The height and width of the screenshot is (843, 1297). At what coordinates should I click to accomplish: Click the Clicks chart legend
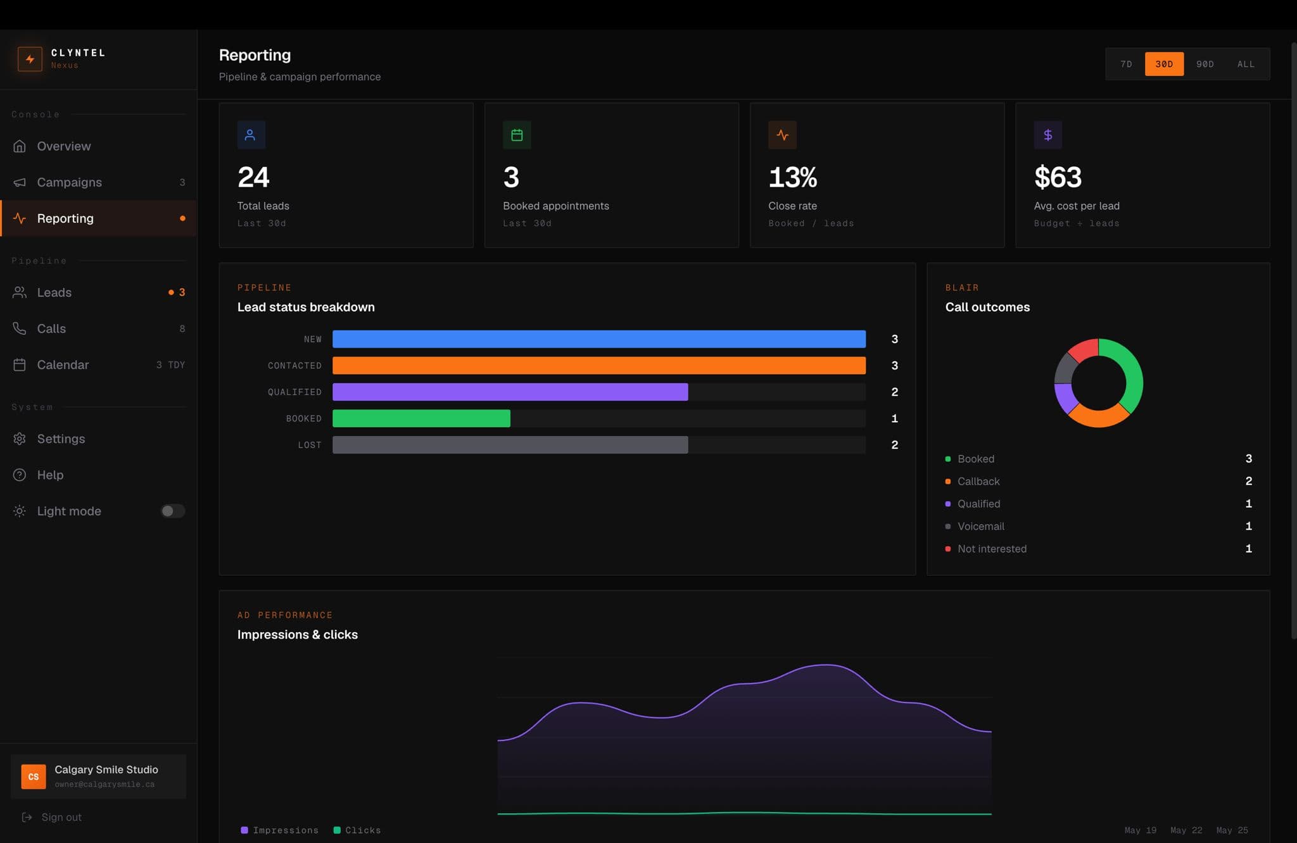(x=357, y=830)
